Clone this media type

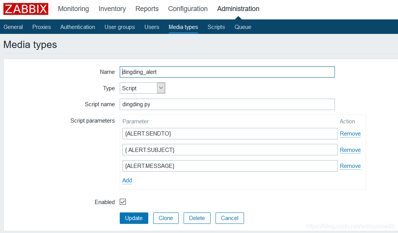pos(166,218)
